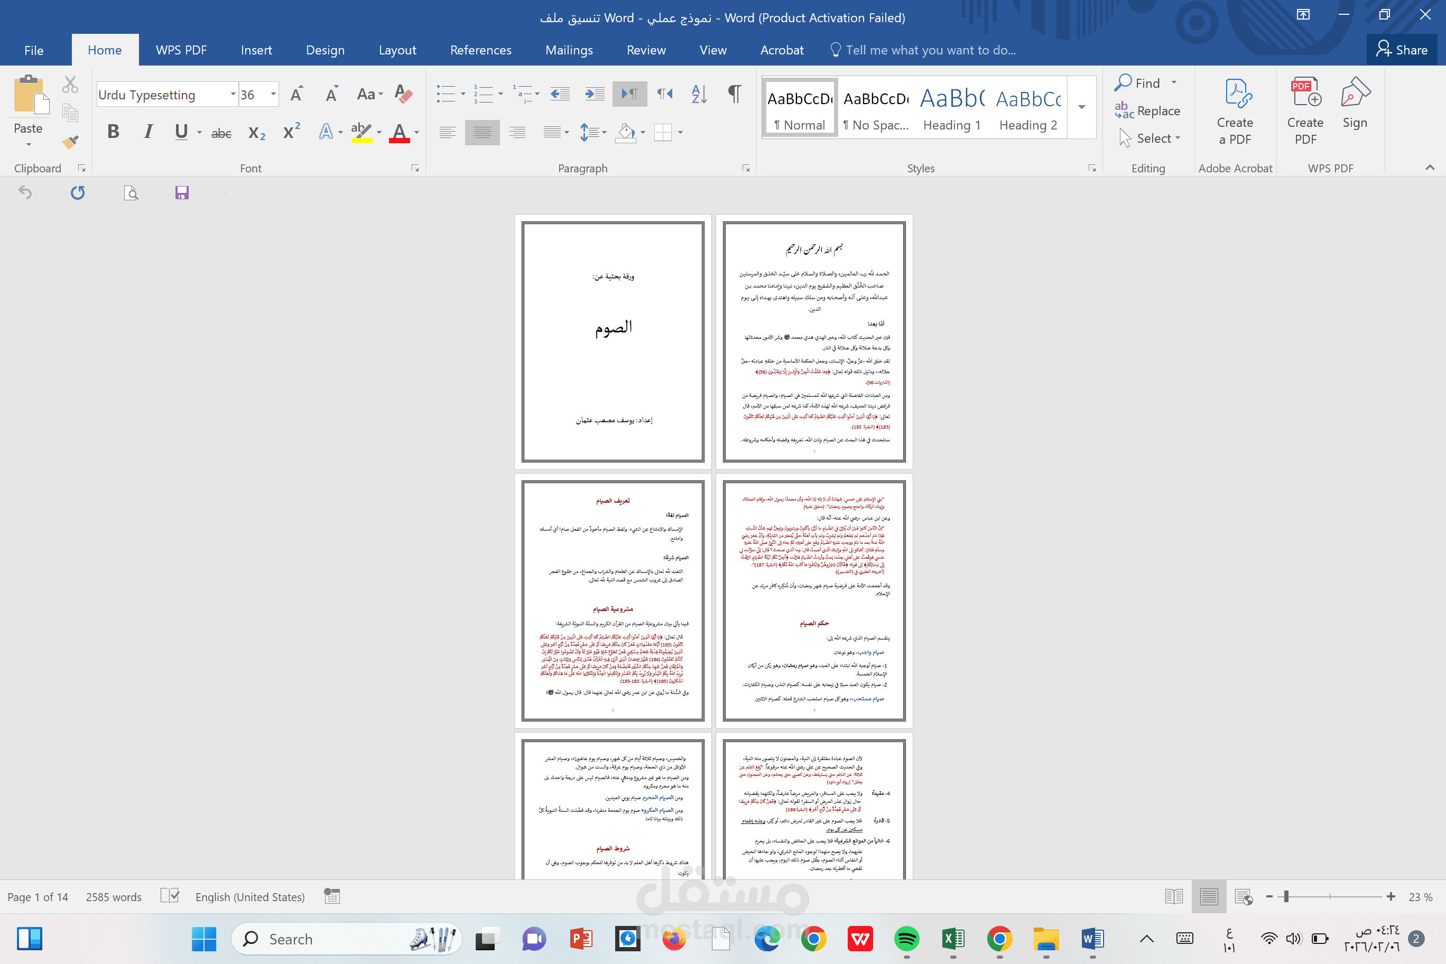
Task: Expand the Styles gallery More arrow
Action: pyautogui.click(x=1082, y=107)
